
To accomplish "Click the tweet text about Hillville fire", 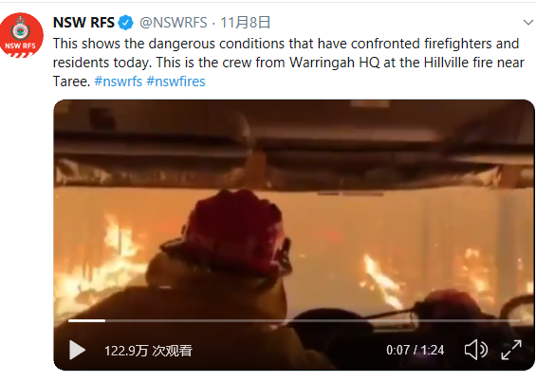I will (x=288, y=63).
